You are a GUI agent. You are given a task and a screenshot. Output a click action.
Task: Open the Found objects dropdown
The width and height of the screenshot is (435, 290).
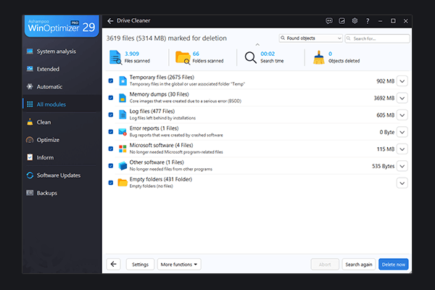tap(311, 38)
